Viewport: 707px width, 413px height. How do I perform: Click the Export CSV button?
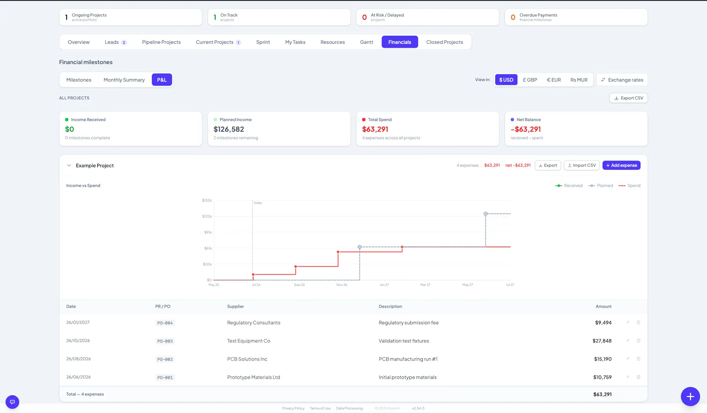coord(628,98)
